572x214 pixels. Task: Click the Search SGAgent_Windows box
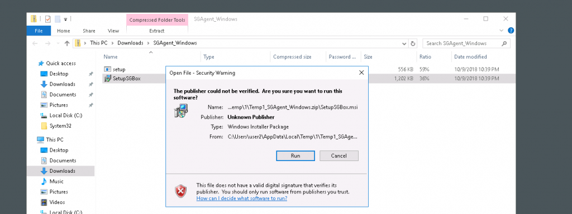click(466, 43)
